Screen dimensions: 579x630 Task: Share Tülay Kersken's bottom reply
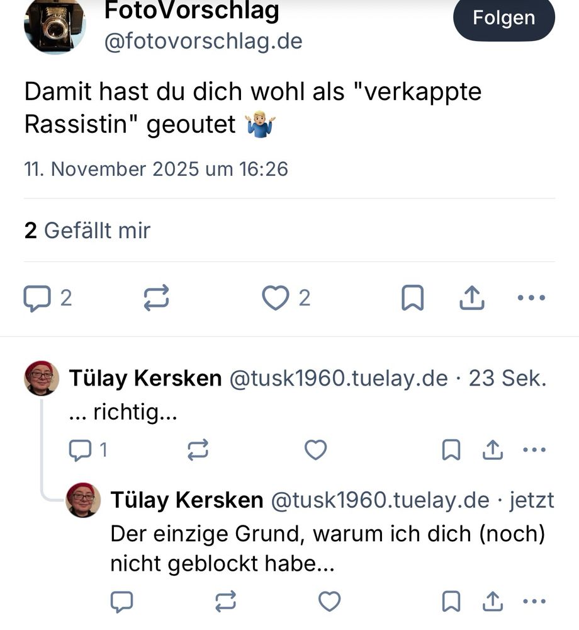point(492,602)
